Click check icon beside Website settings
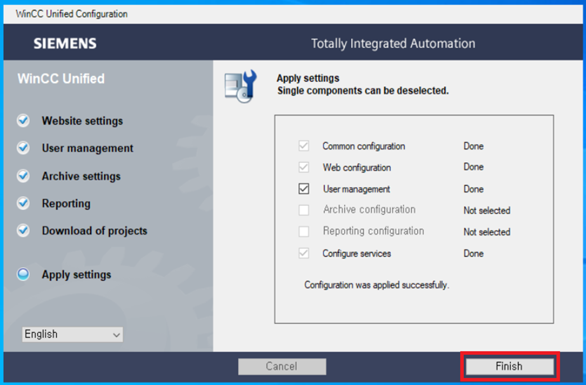586x385 pixels. 23,121
